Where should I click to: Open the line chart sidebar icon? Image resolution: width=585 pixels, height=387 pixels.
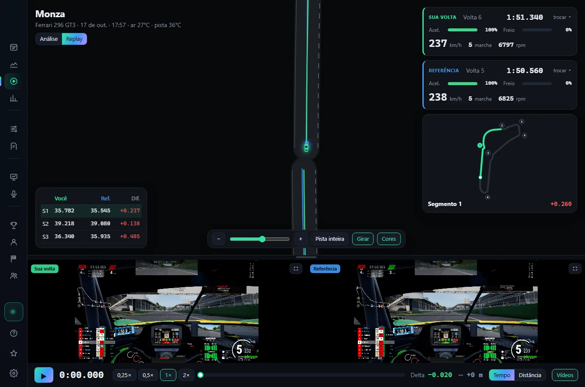(14, 64)
